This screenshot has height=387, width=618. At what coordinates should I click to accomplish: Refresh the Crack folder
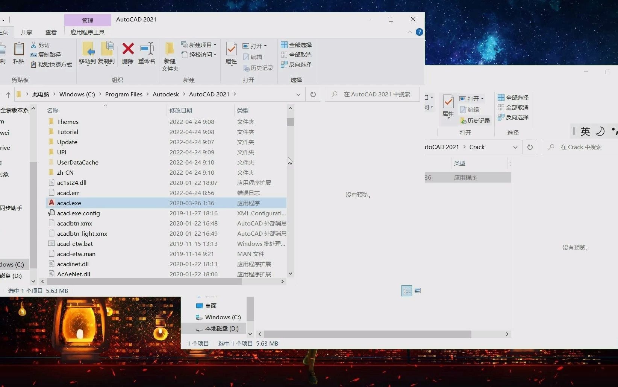pyautogui.click(x=530, y=147)
